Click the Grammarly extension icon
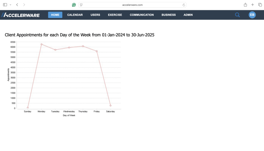The width and height of the screenshot is (264, 151). point(74,5)
